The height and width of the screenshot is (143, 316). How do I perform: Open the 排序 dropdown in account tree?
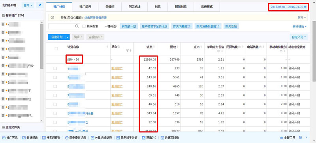click(28, 5)
